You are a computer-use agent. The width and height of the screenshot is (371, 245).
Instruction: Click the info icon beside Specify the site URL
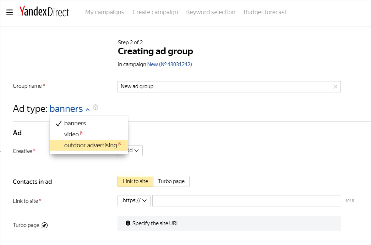[x=128, y=223]
